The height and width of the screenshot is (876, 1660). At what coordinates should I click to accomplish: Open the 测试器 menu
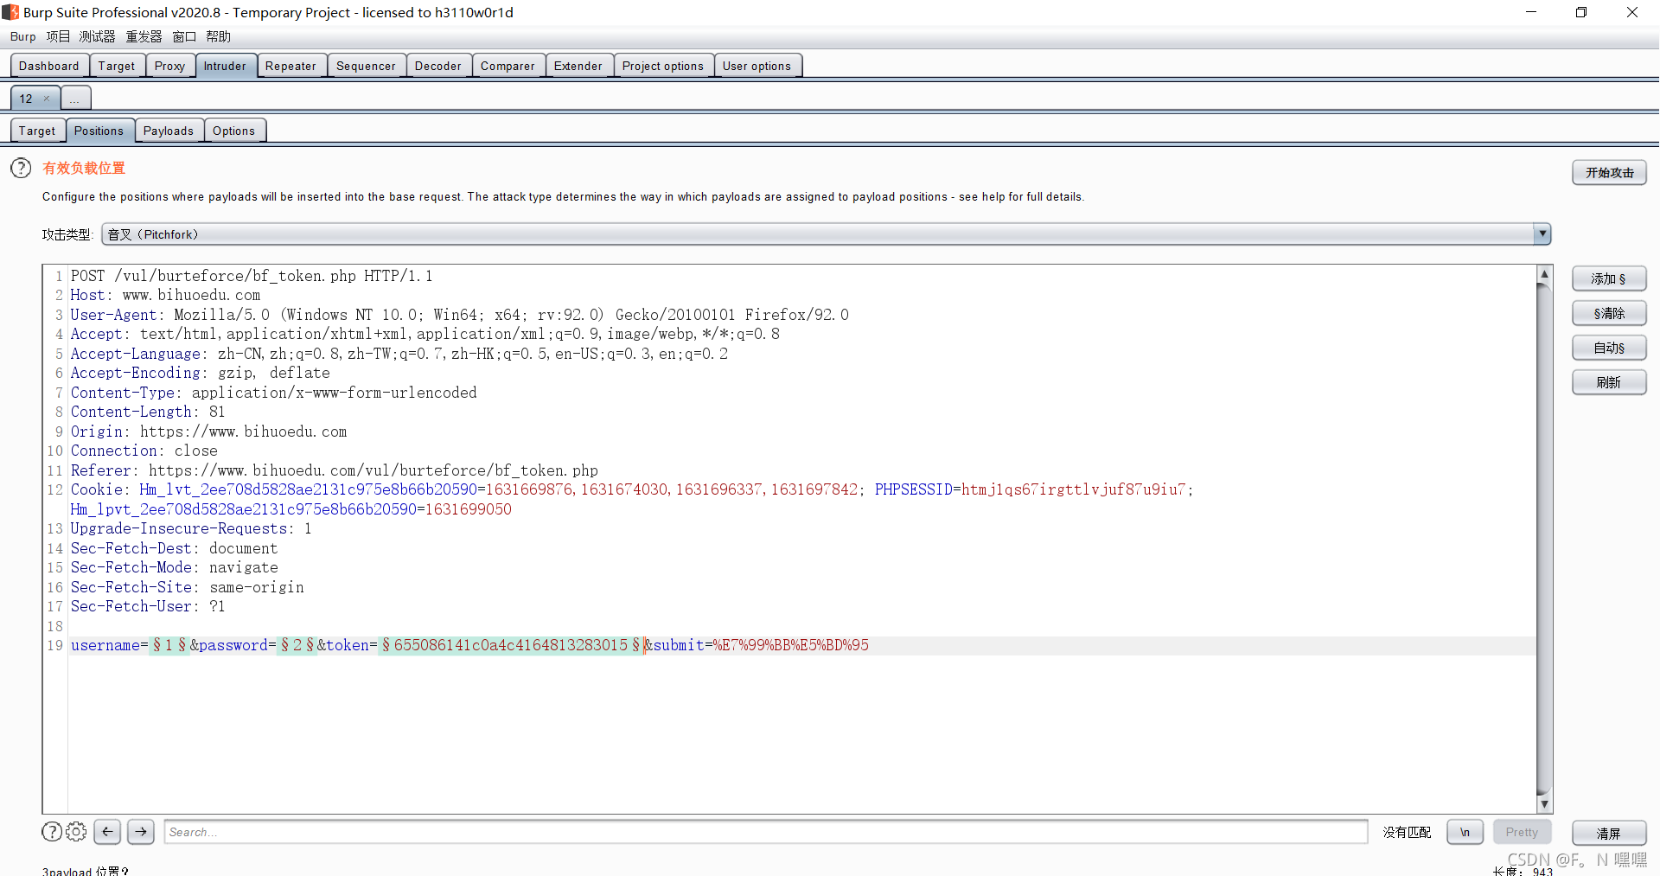pyautogui.click(x=97, y=36)
